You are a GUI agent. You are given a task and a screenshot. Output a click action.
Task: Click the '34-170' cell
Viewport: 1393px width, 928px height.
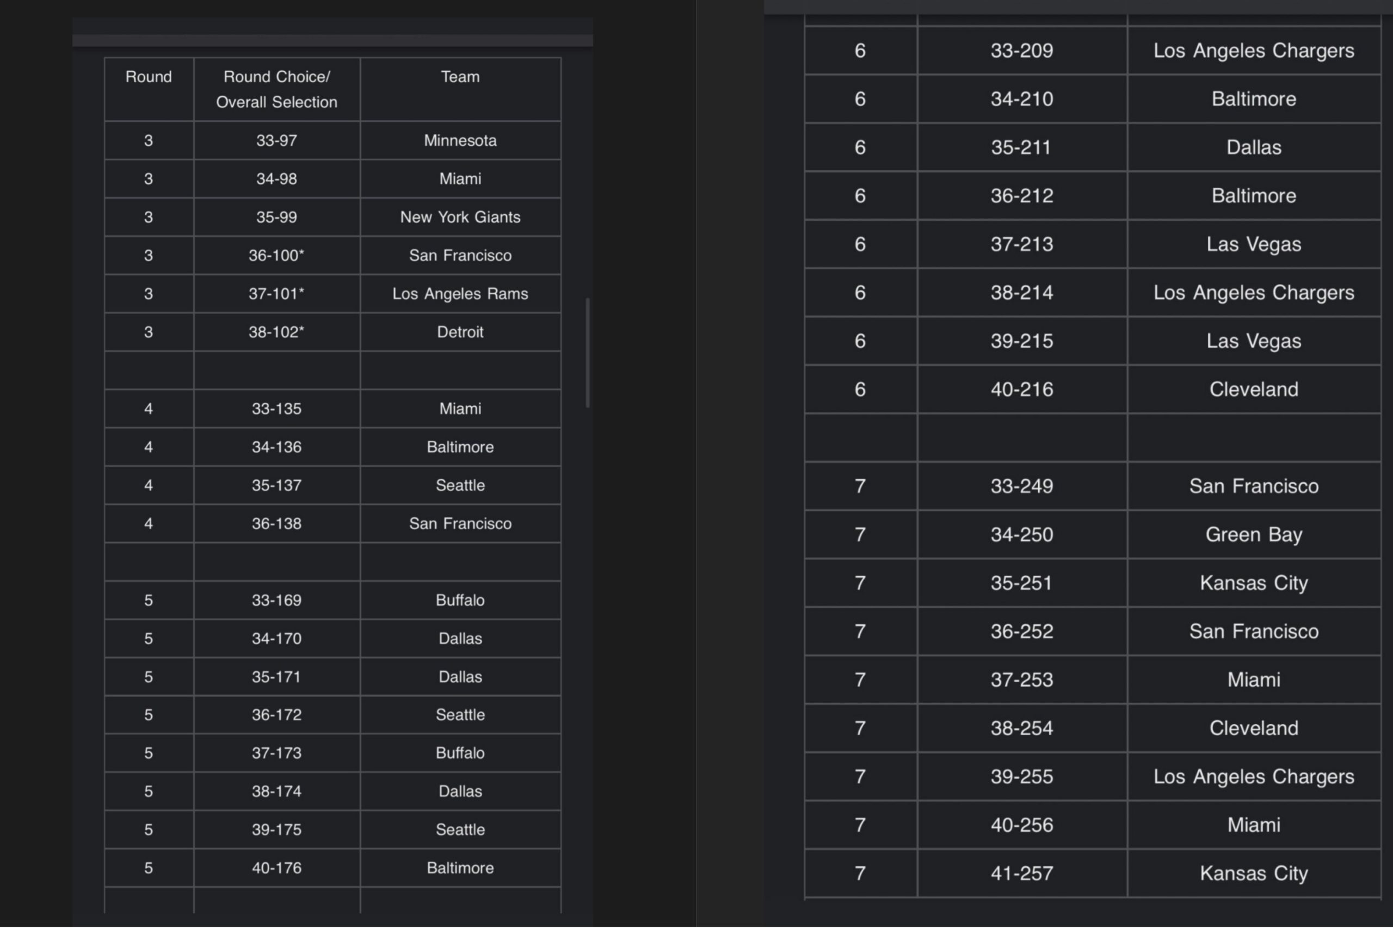(276, 639)
